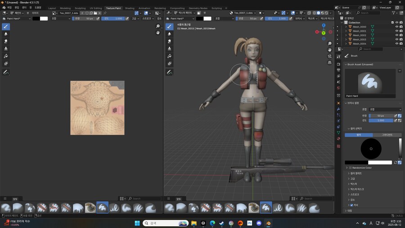This screenshot has width=405, height=228.
Task: Open the Material properties tab
Action: click(x=338, y=139)
